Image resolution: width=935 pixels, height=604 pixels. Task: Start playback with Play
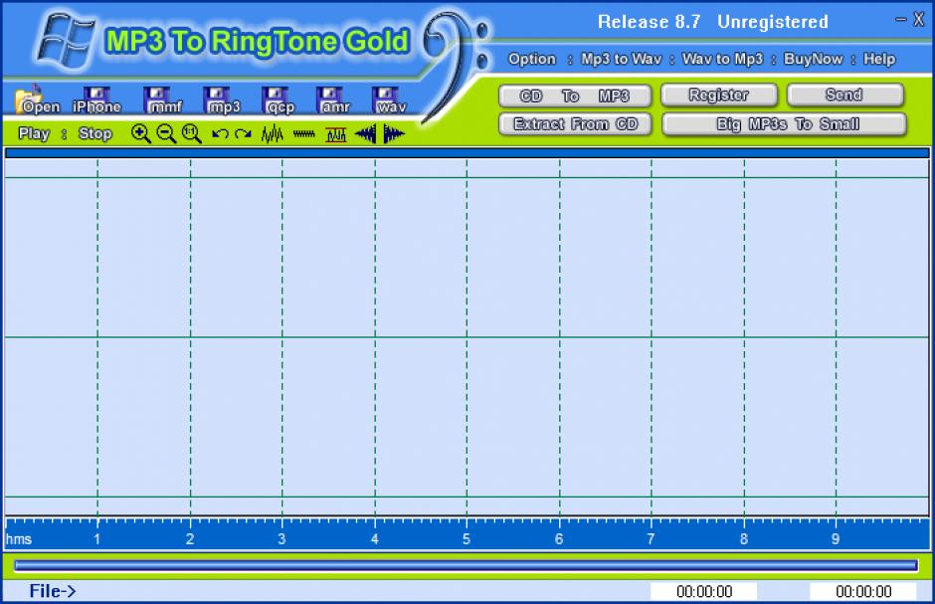pyautogui.click(x=34, y=133)
